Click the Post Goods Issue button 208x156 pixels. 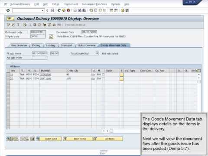coord(75,25)
